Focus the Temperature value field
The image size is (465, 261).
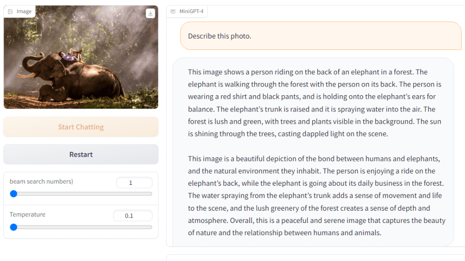tap(132, 216)
